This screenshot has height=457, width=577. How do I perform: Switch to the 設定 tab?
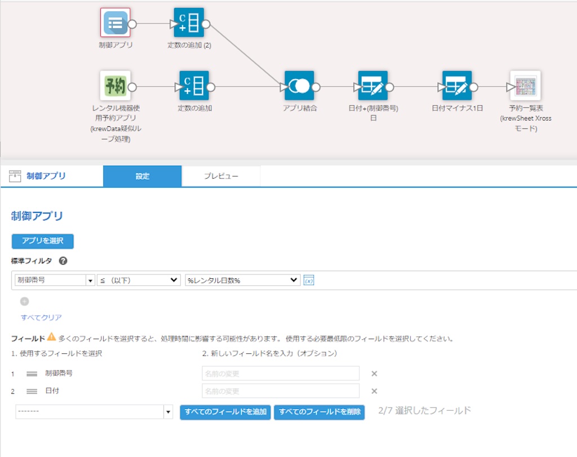(143, 176)
